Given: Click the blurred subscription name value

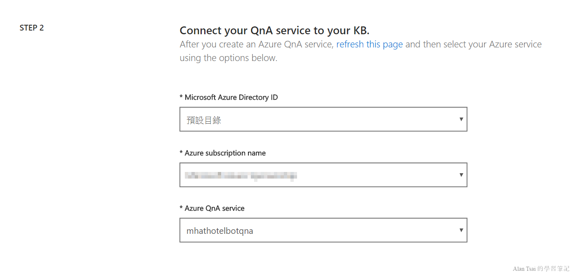Looking at the screenshot, I should (241, 176).
